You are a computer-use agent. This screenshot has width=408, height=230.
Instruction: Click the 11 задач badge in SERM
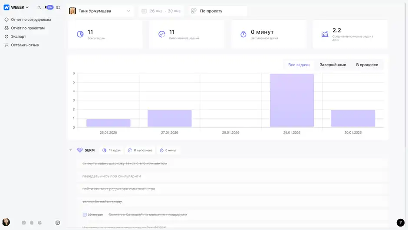[112, 150]
